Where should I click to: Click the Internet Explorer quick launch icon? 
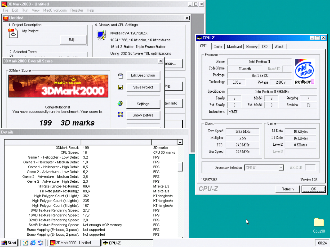point(33,243)
